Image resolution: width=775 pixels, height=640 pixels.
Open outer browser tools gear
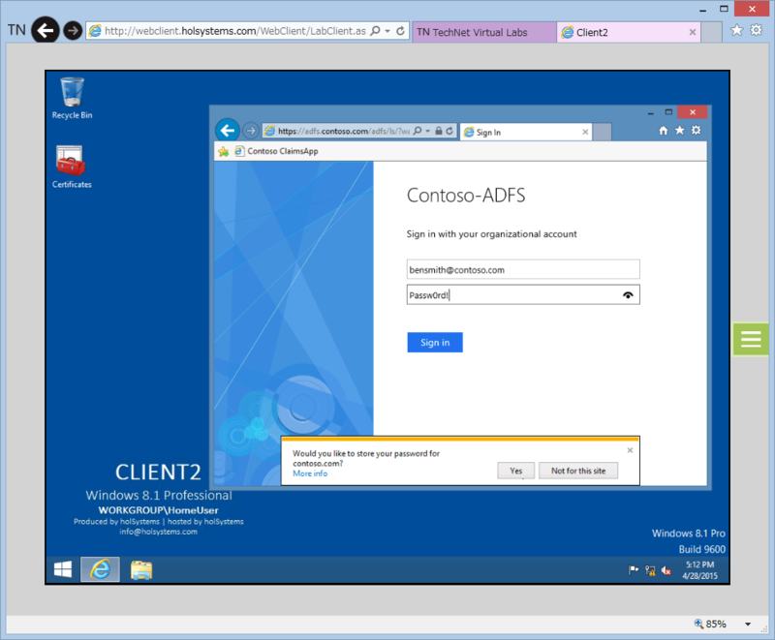757,30
